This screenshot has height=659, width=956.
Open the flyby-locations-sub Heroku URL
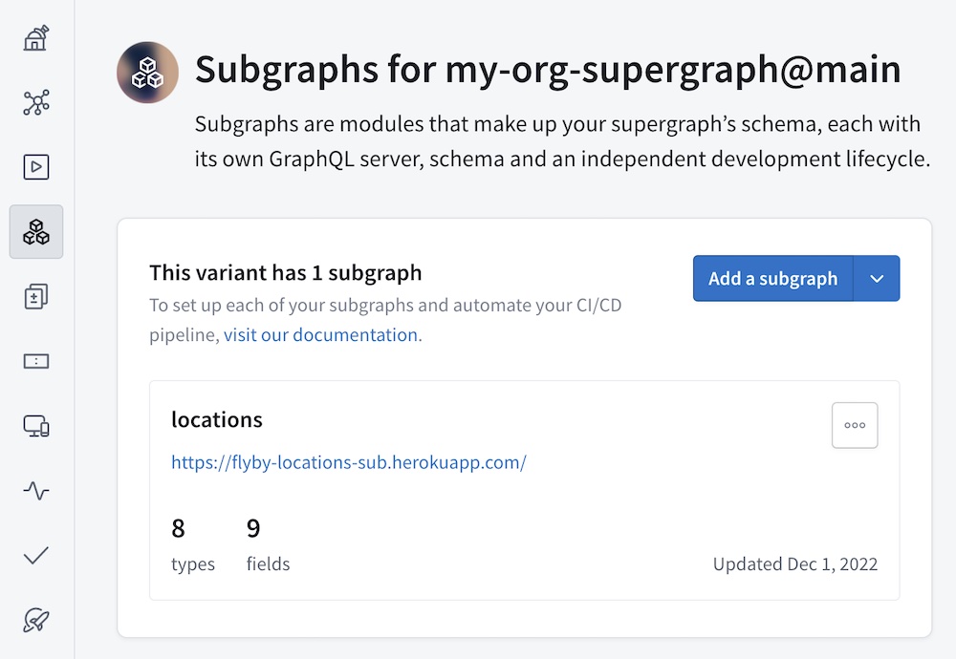click(348, 461)
